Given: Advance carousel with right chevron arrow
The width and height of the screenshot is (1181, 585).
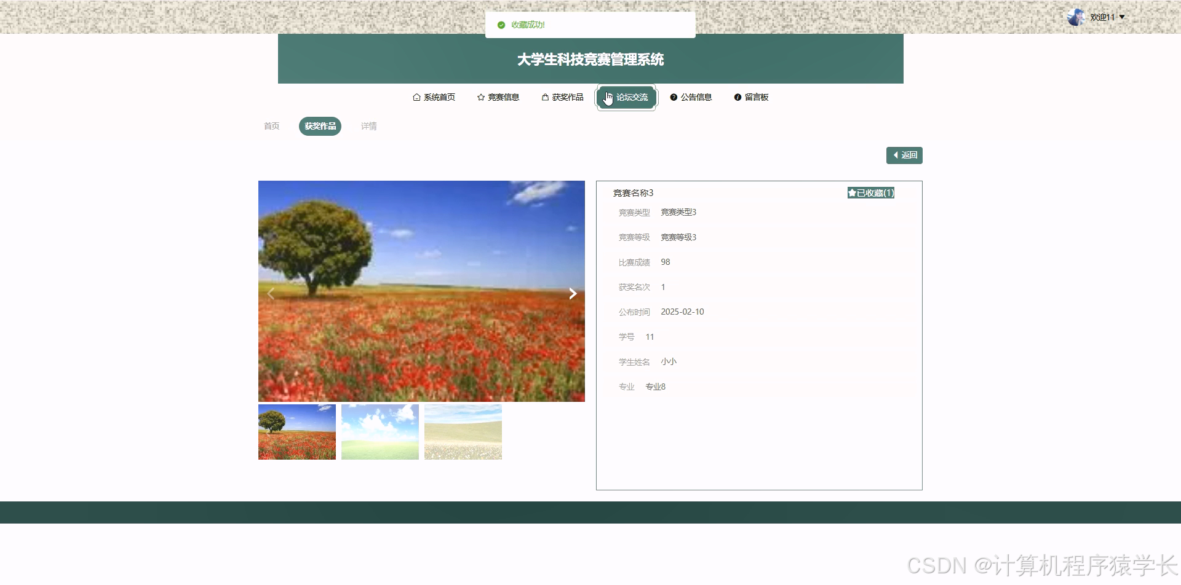Looking at the screenshot, I should point(573,293).
